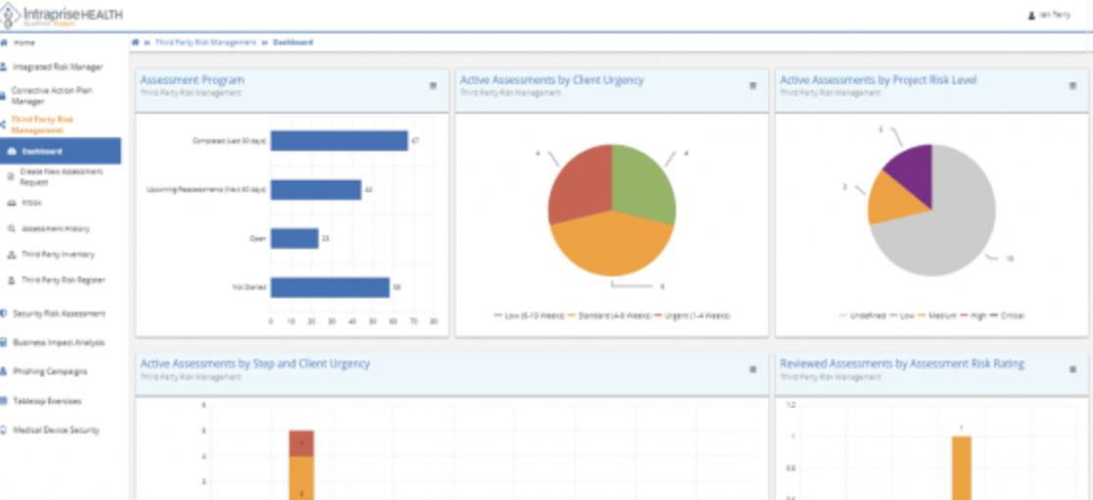1093x500 pixels.
Task: Click the large orange Client Urgency pie slice
Action: [611, 245]
